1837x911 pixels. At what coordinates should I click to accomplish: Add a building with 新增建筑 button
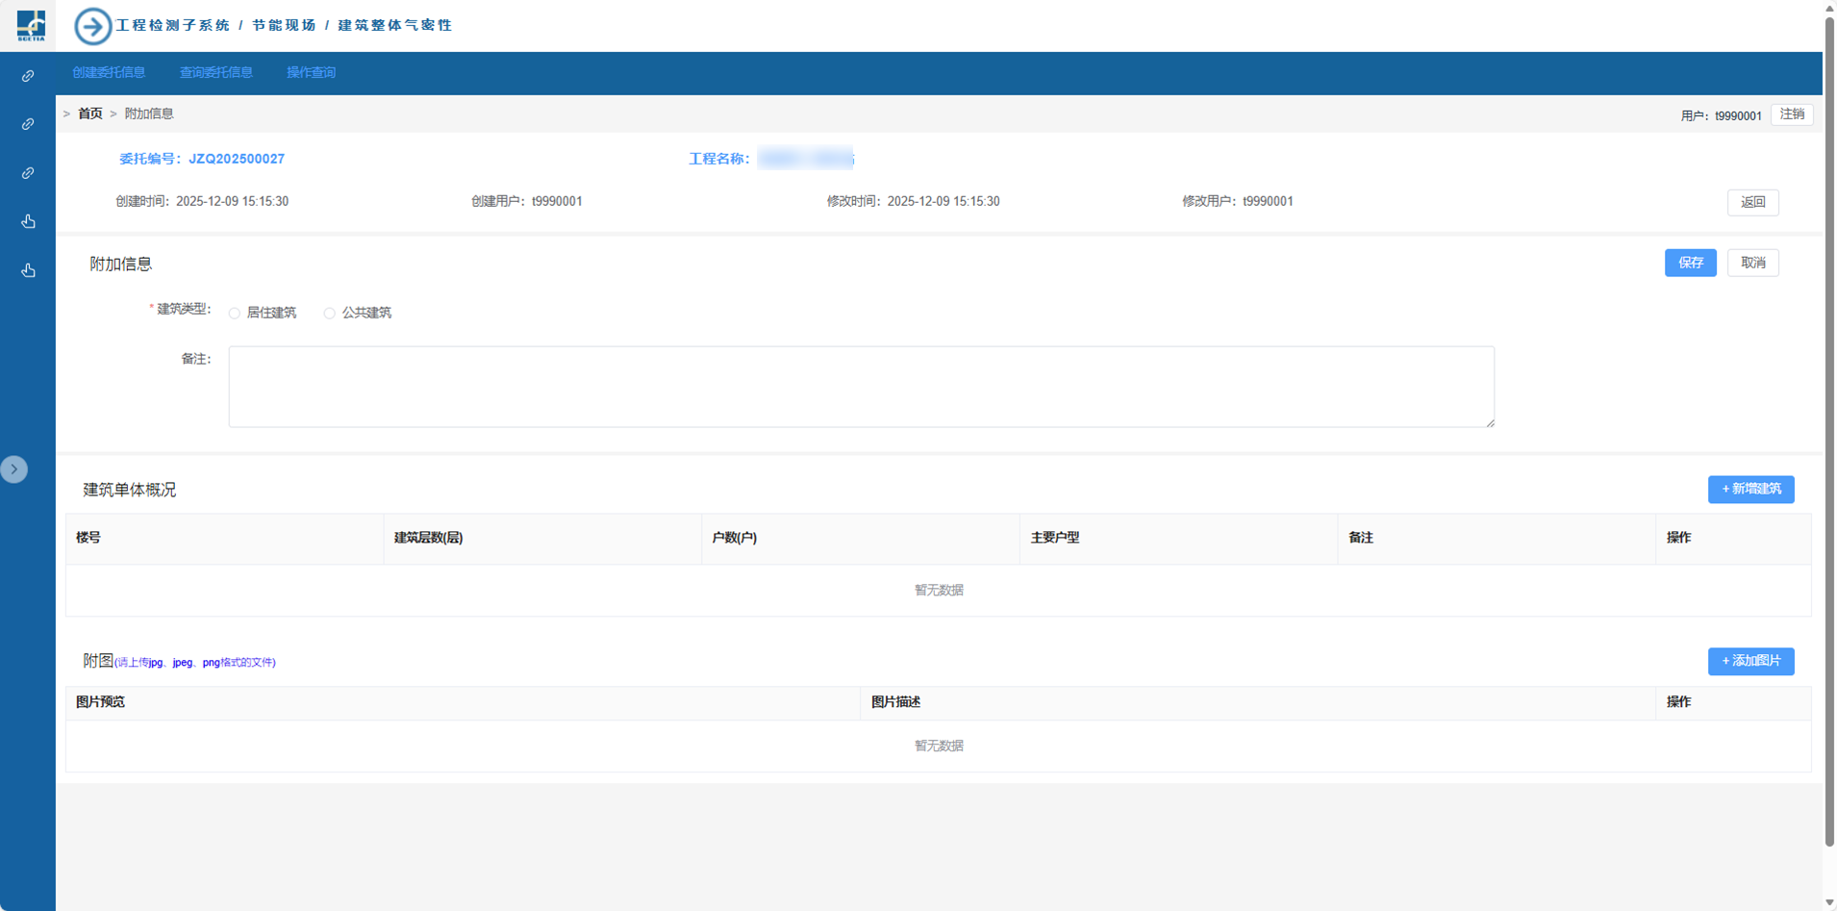pyautogui.click(x=1750, y=490)
